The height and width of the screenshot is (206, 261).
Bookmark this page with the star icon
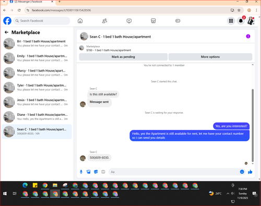(x=239, y=10)
